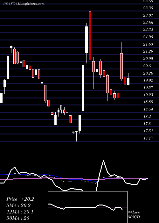Image resolution: width=159 pixels, height=223 pixels.
Task: Click the 50MA : 20 readout
Action: pos(18,219)
